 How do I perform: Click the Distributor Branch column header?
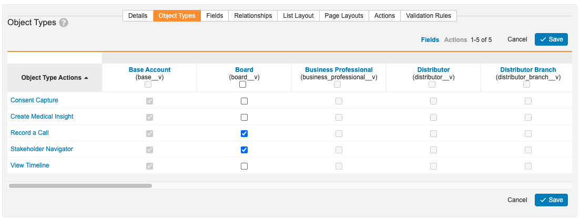527,69
